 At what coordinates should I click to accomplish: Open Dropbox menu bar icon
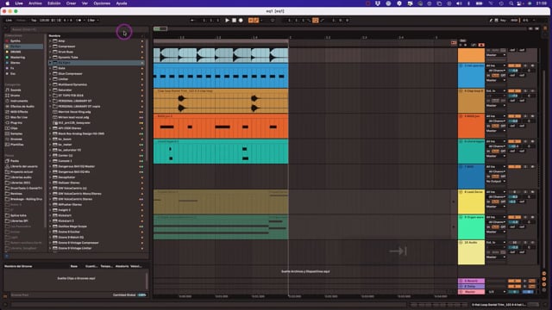coord(378,3)
